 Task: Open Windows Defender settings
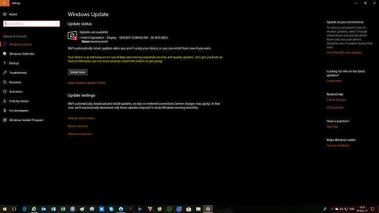pos(22,54)
